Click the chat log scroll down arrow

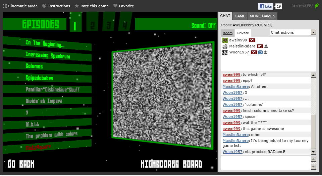tap(313, 152)
